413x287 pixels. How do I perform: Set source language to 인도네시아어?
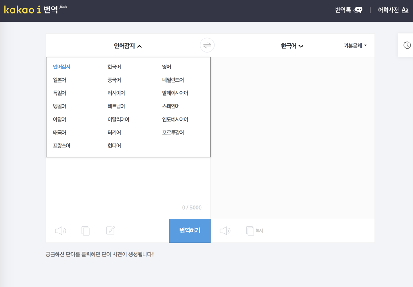(x=175, y=119)
